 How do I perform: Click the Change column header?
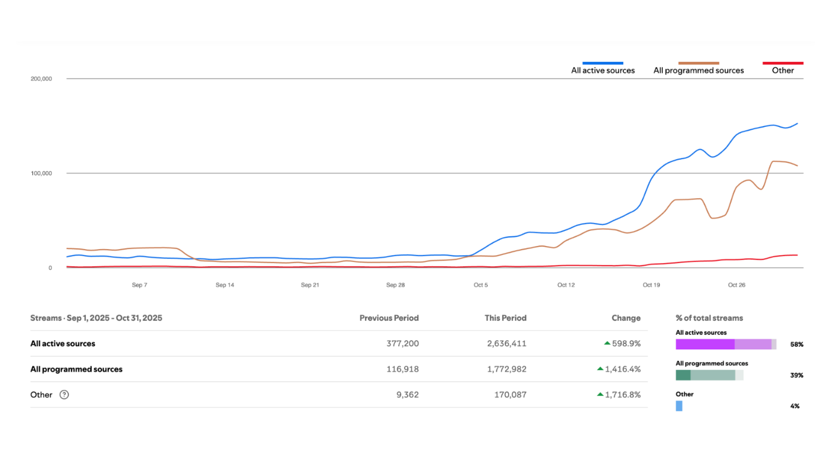pyautogui.click(x=626, y=318)
